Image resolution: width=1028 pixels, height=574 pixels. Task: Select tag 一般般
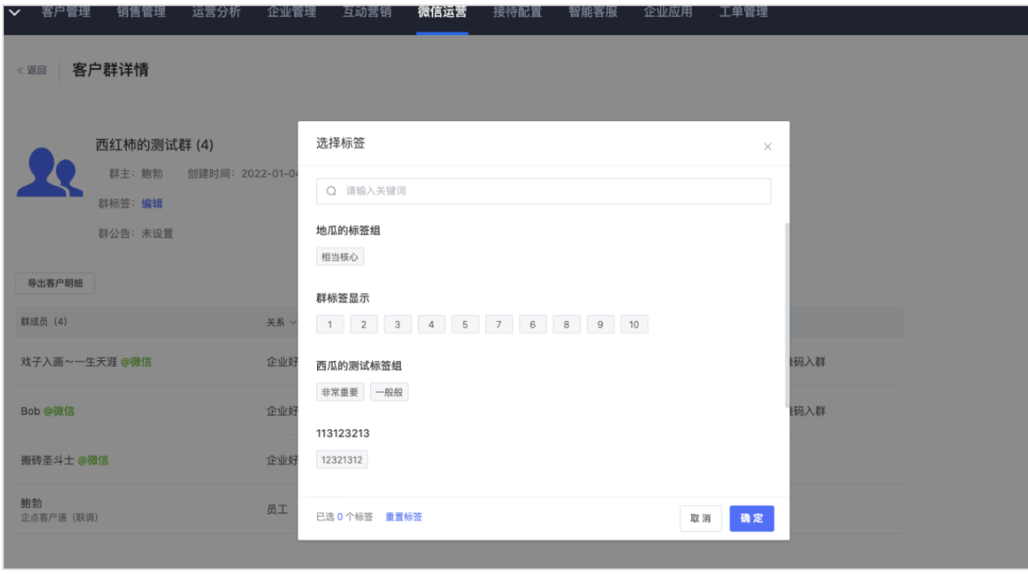pos(390,392)
